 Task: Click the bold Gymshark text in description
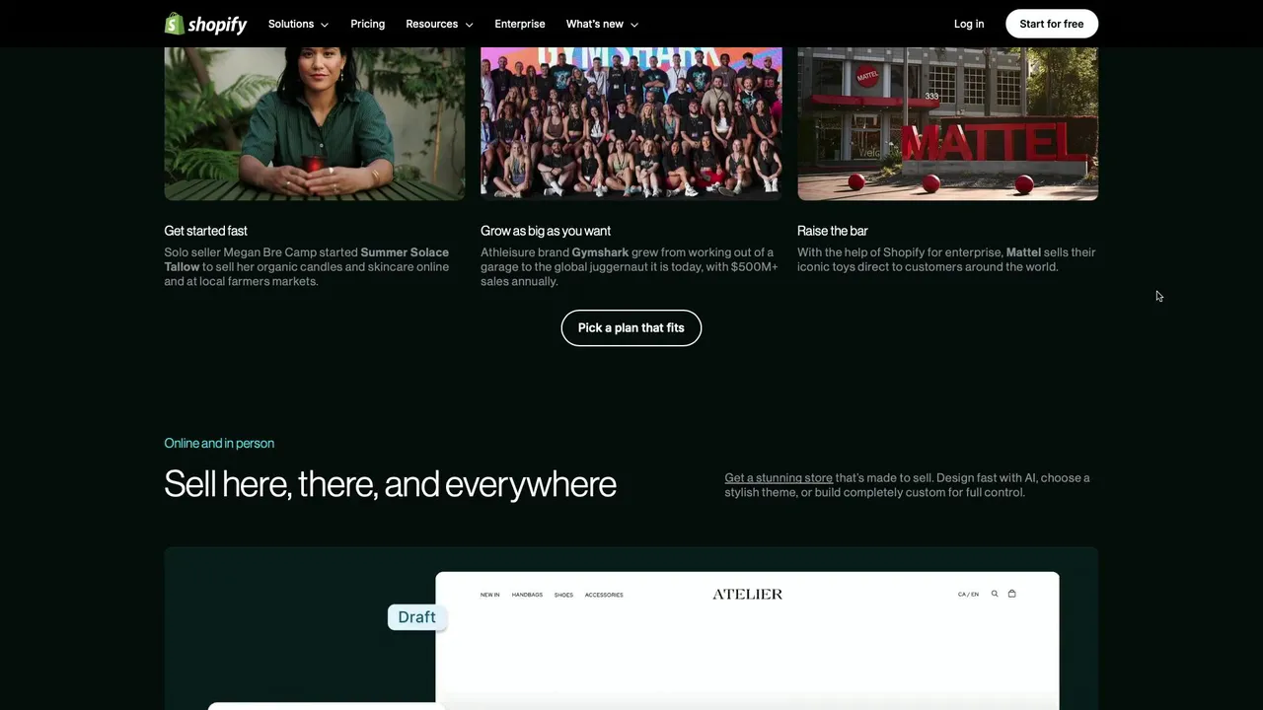click(600, 252)
